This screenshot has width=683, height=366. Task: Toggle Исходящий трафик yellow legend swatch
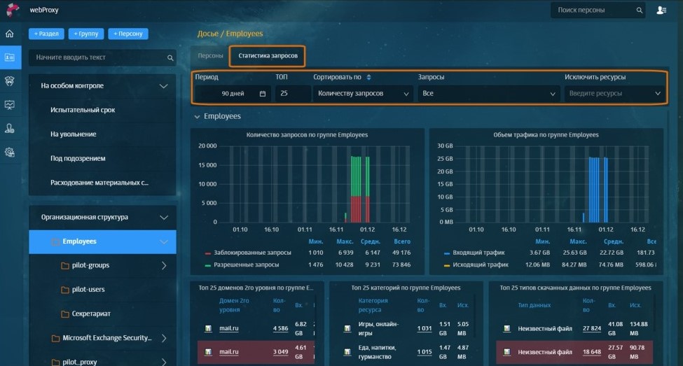[447, 265]
